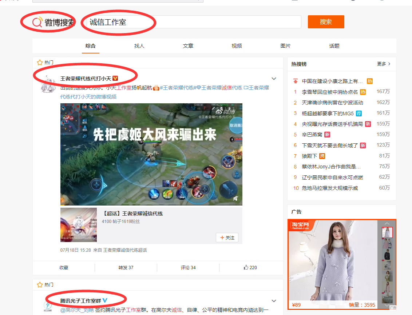Click the avatar of 腾讯光子工作室群

click(x=48, y=306)
